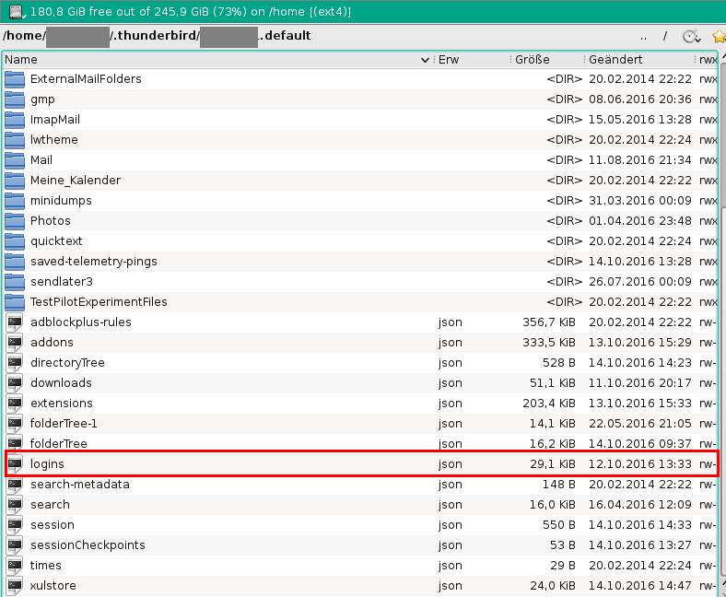Click the rwx permissions column header
Image resolution: width=726 pixels, height=597 pixels.
[708, 60]
